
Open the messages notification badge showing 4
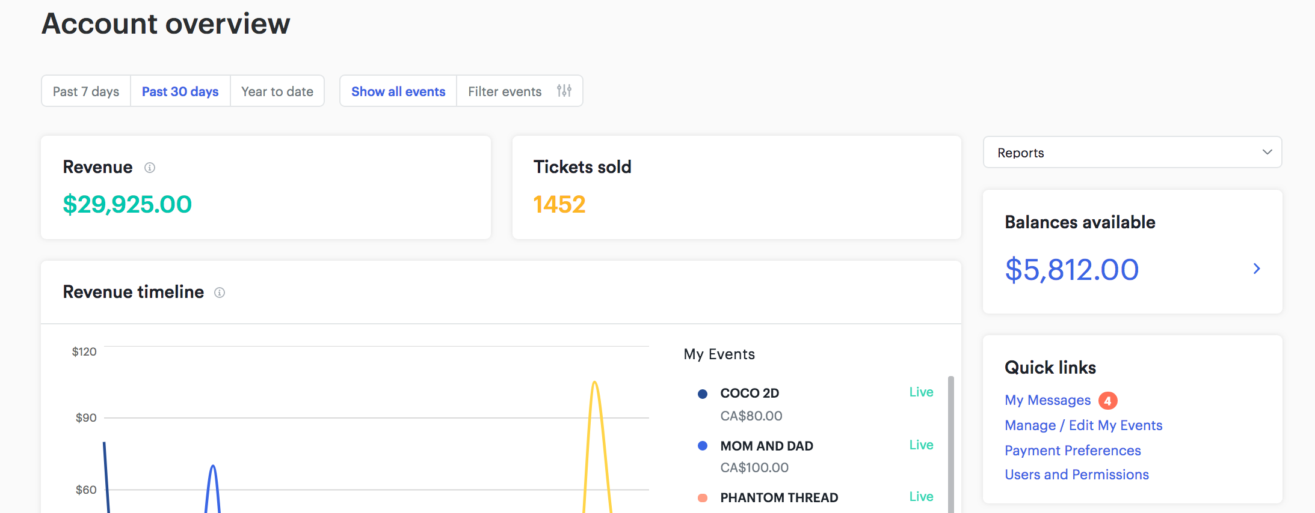1107,401
